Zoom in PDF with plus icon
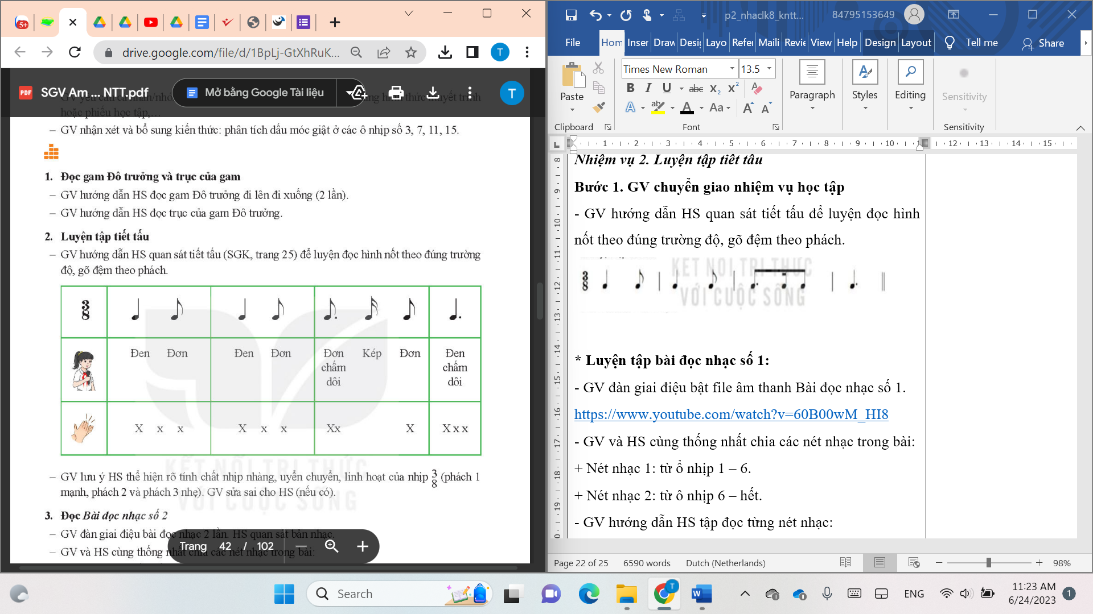Viewport: 1093px width, 614px height. (362, 546)
